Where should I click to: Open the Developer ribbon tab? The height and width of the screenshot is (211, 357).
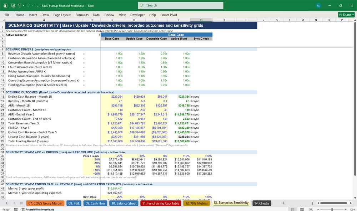point(137,15)
